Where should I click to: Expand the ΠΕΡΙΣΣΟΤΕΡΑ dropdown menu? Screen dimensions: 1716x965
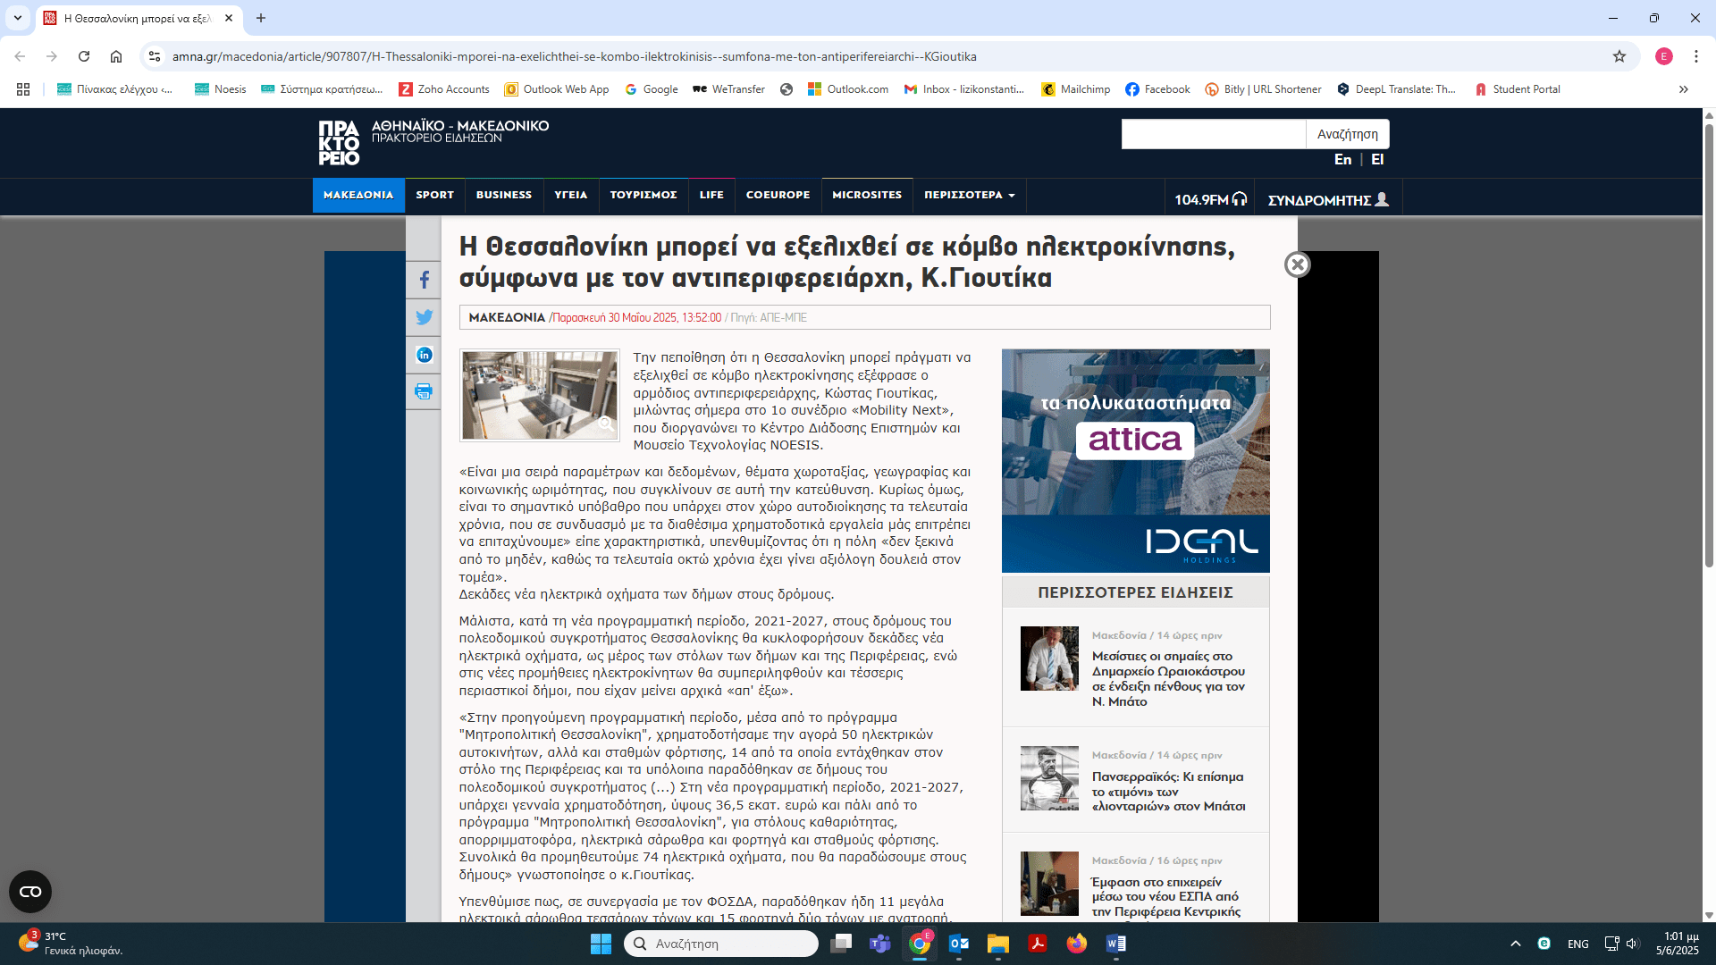click(x=969, y=195)
